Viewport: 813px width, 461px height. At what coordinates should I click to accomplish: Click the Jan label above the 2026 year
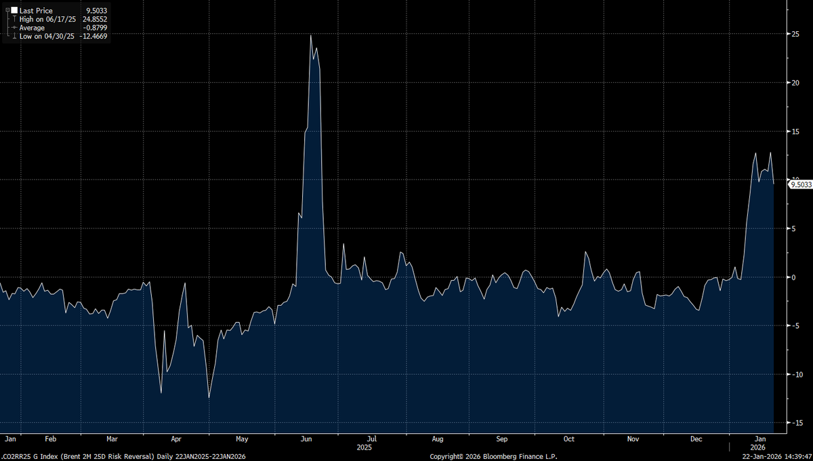[x=759, y=439]
